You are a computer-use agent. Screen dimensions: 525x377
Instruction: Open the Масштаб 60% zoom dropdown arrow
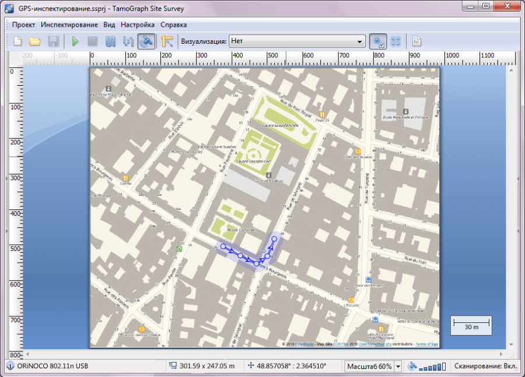point(398,366)
